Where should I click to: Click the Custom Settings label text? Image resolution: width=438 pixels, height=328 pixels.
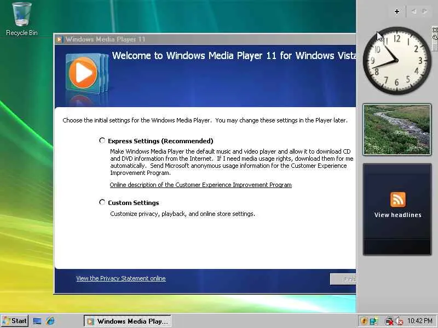point(134,203)
